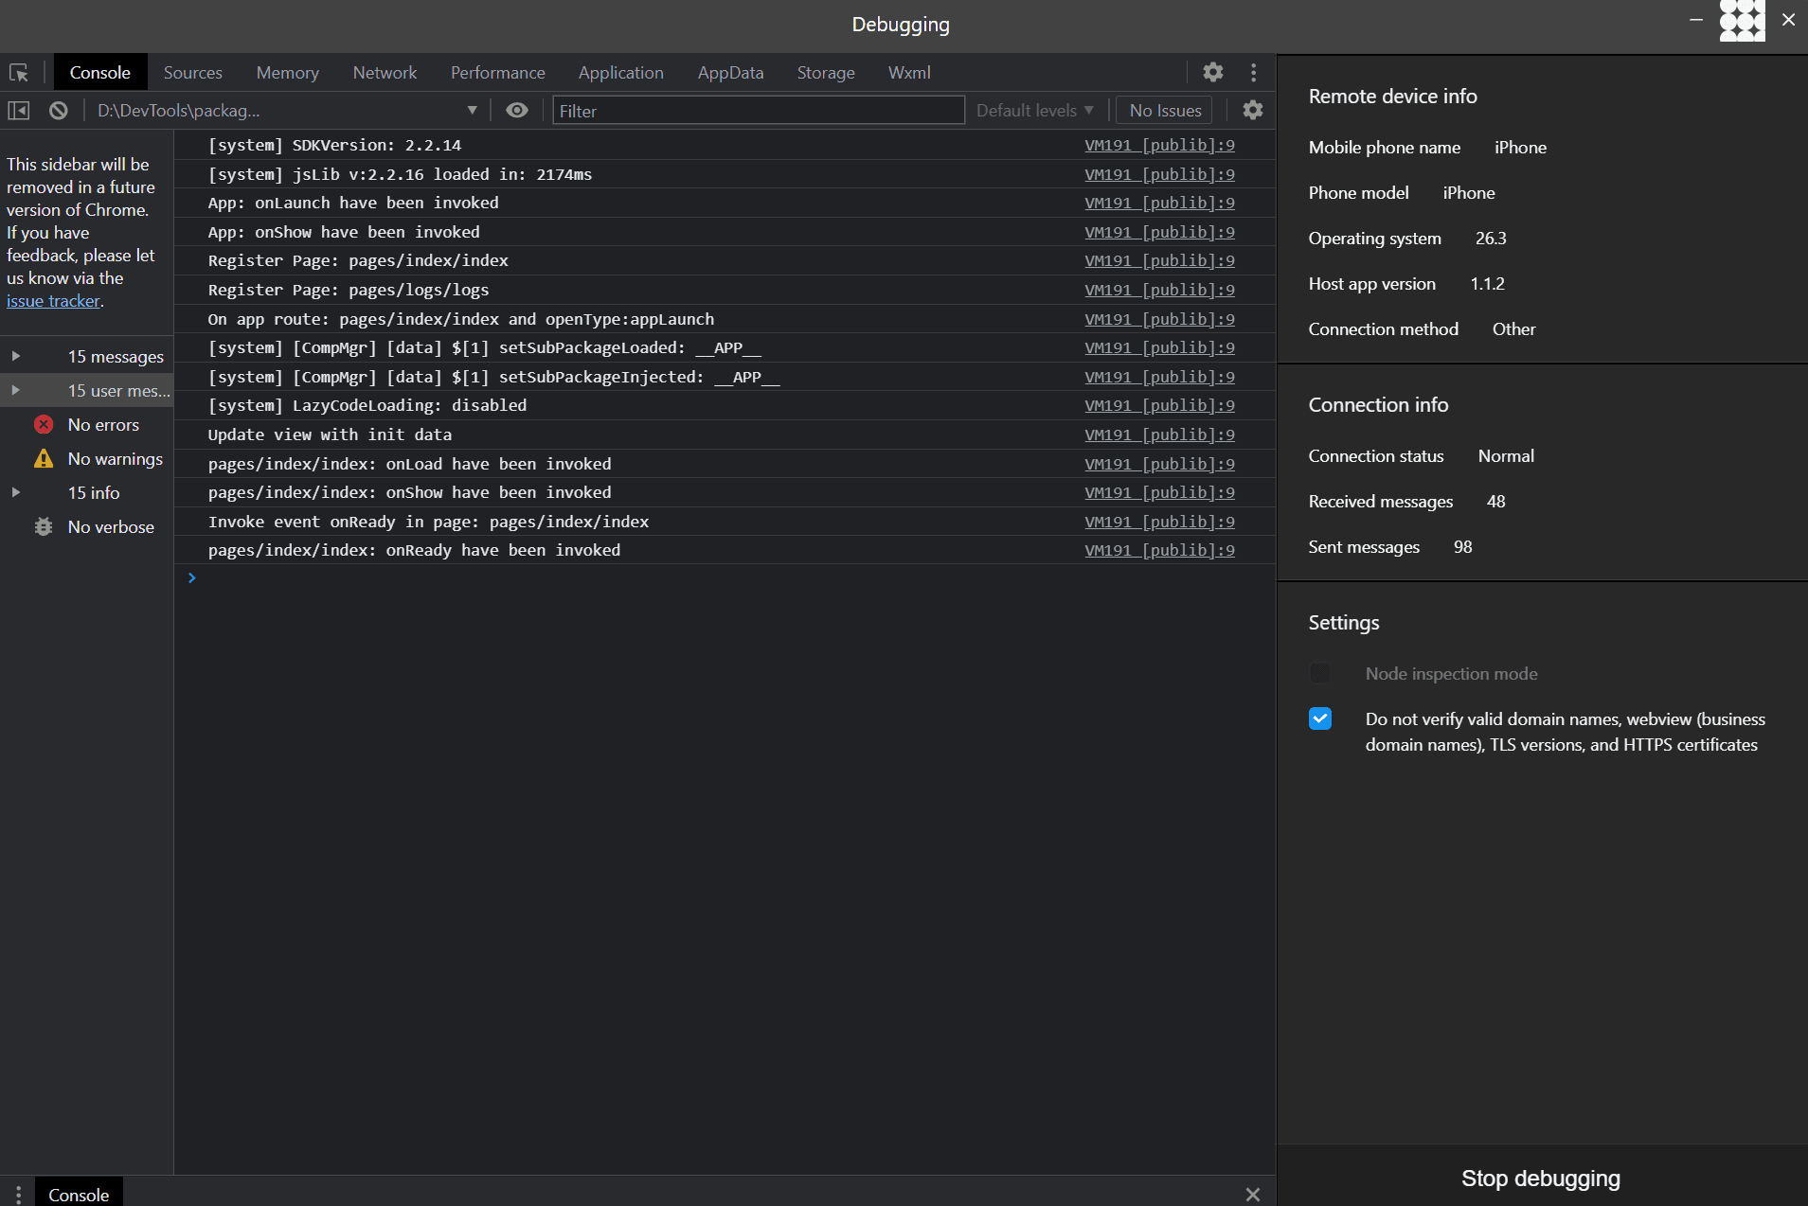Open the VM191 [publib]:9 source link
The width and height of the screenshot is (1808, 1206).
pyautogui.click(x=1159, y=145)
